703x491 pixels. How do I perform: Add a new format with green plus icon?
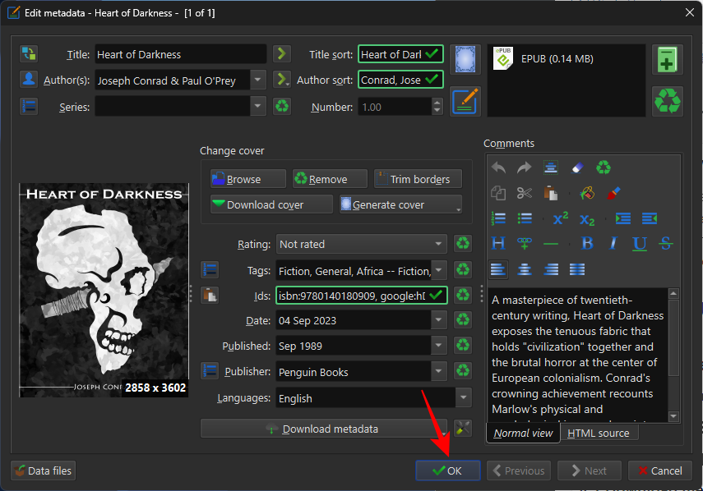point(667,59)
